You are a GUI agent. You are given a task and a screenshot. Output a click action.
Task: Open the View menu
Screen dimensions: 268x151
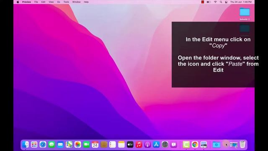51,2
